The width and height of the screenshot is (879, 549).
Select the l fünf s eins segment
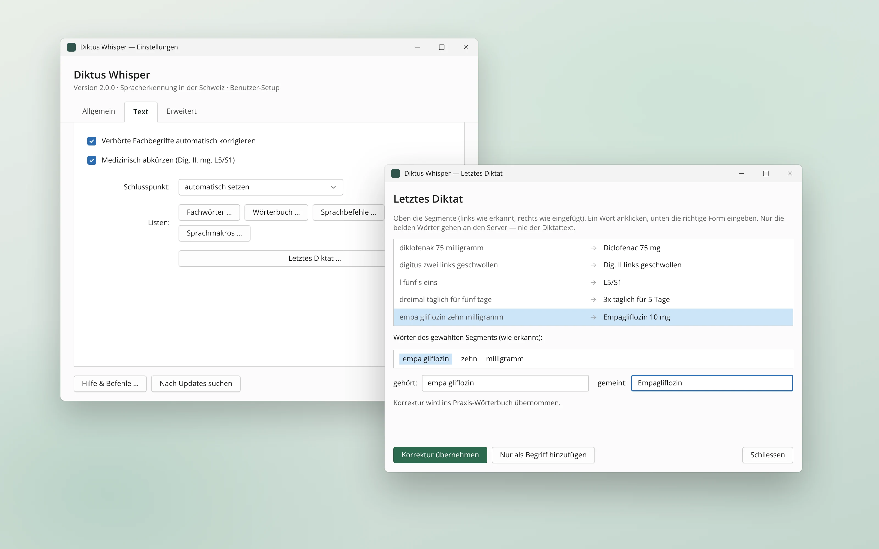click(593, 282)
